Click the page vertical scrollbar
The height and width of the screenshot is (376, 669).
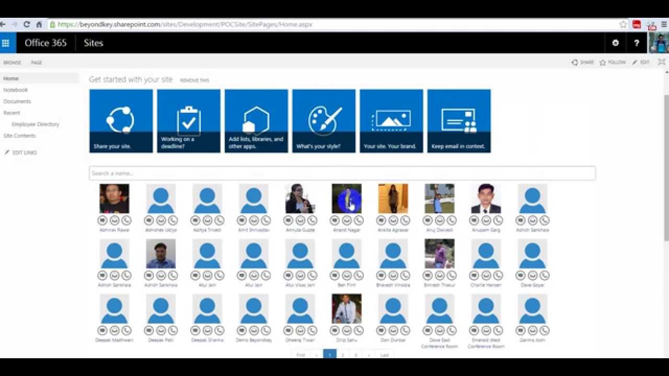(x=665, y=167)
